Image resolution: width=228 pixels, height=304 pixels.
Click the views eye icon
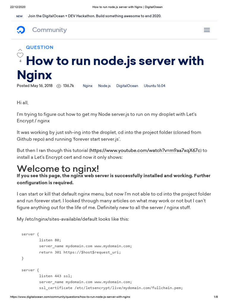point(58,86)
